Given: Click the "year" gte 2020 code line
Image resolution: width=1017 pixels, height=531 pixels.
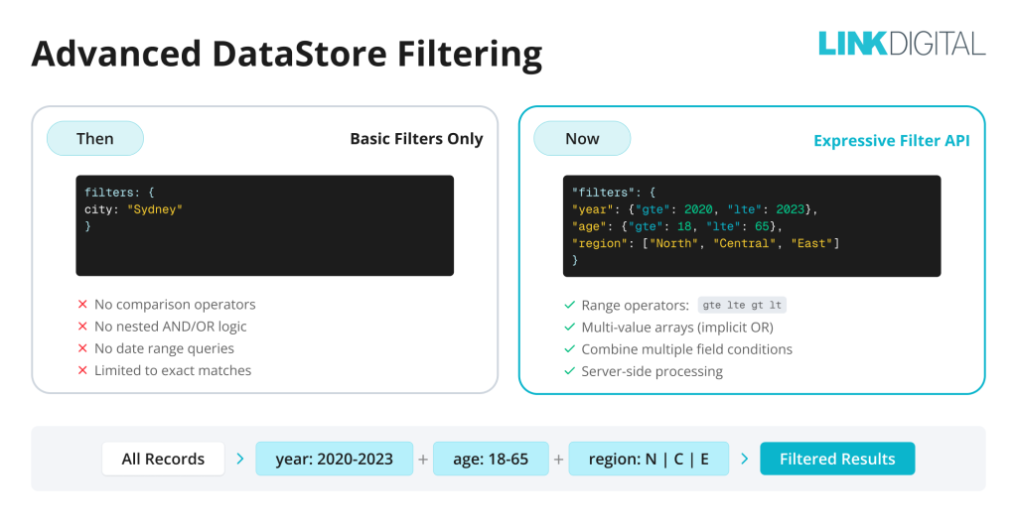Looking at the screenshot, I should pos(694,209).
